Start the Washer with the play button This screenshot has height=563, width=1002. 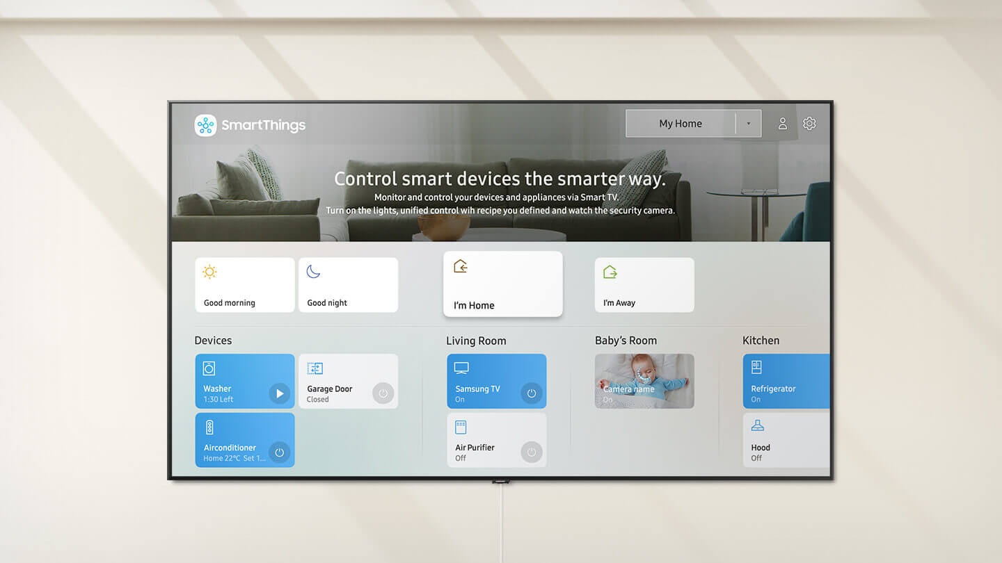pos(280,394)
